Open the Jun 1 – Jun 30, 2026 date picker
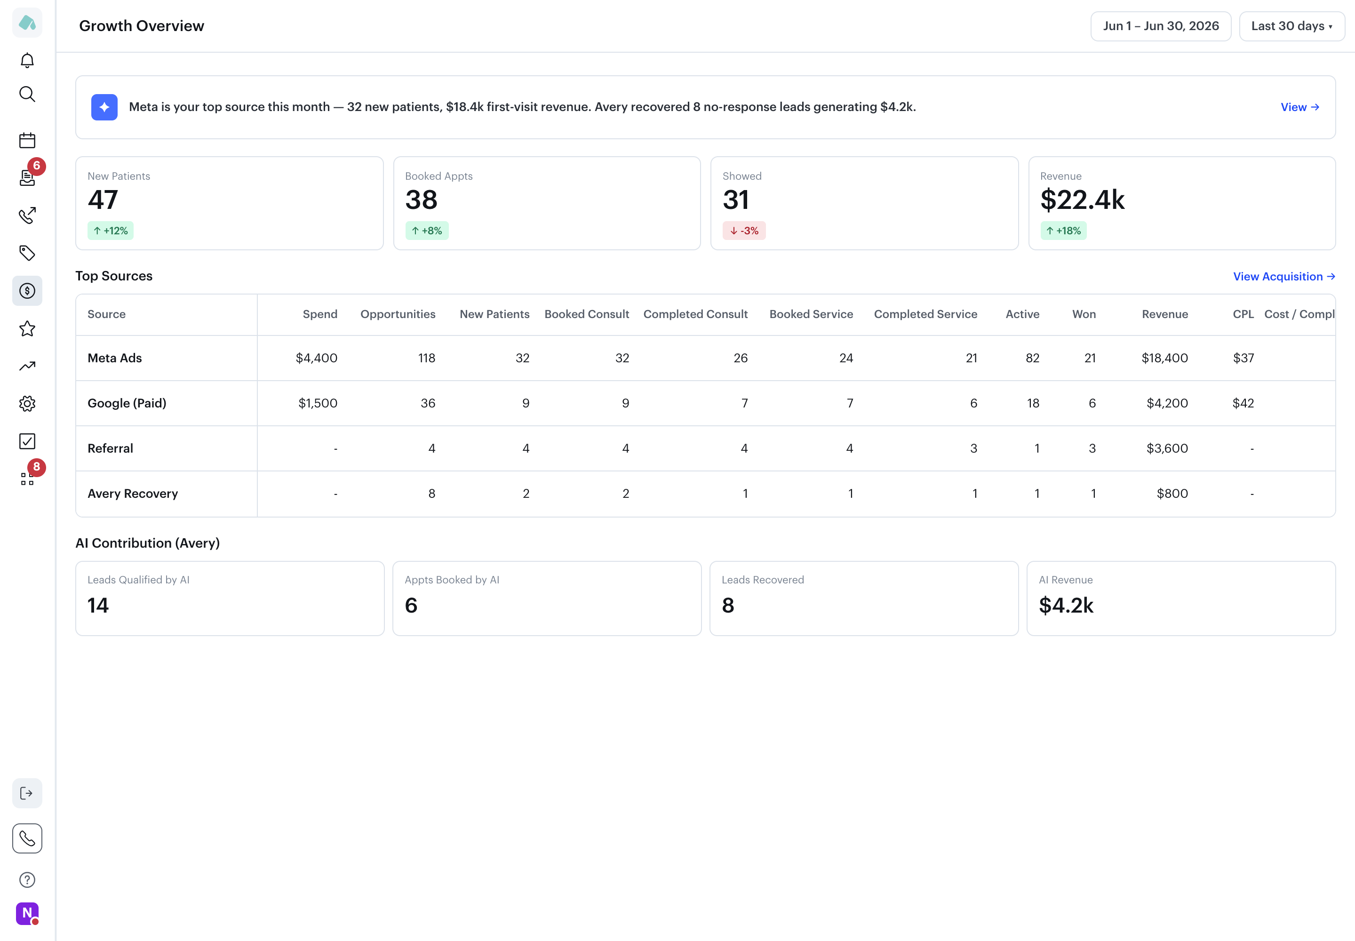 click(x=1160, y=26)
